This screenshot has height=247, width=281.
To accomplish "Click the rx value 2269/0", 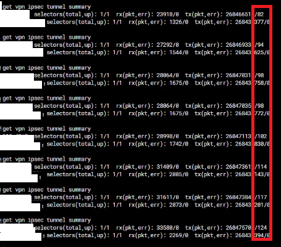I will [x=178, y=235].
